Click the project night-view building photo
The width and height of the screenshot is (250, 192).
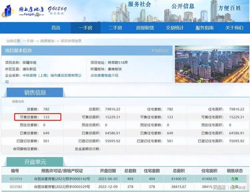tap(212, 64)
